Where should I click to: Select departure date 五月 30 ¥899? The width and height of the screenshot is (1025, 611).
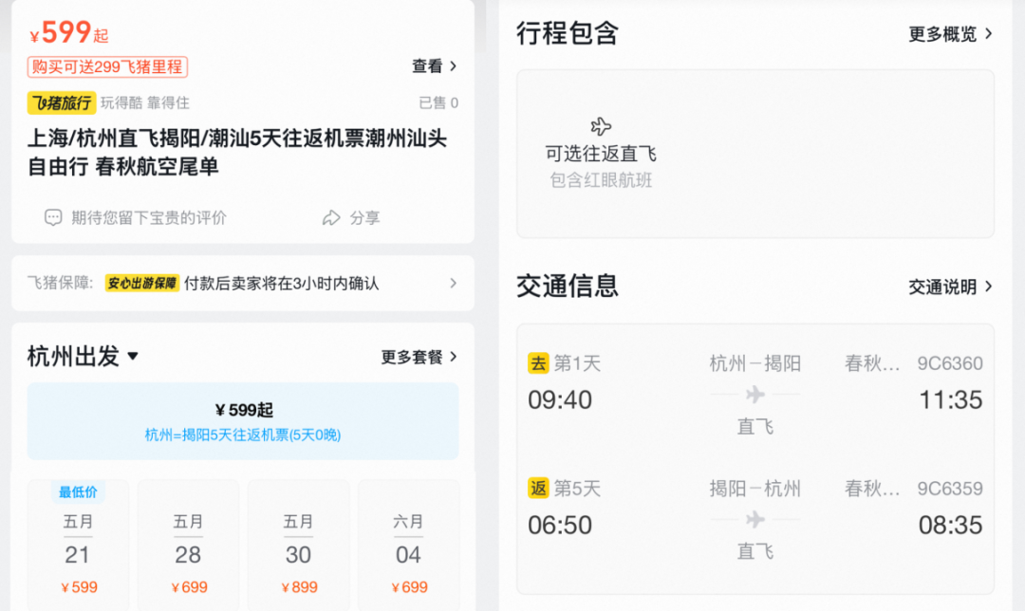coord(298,545)
